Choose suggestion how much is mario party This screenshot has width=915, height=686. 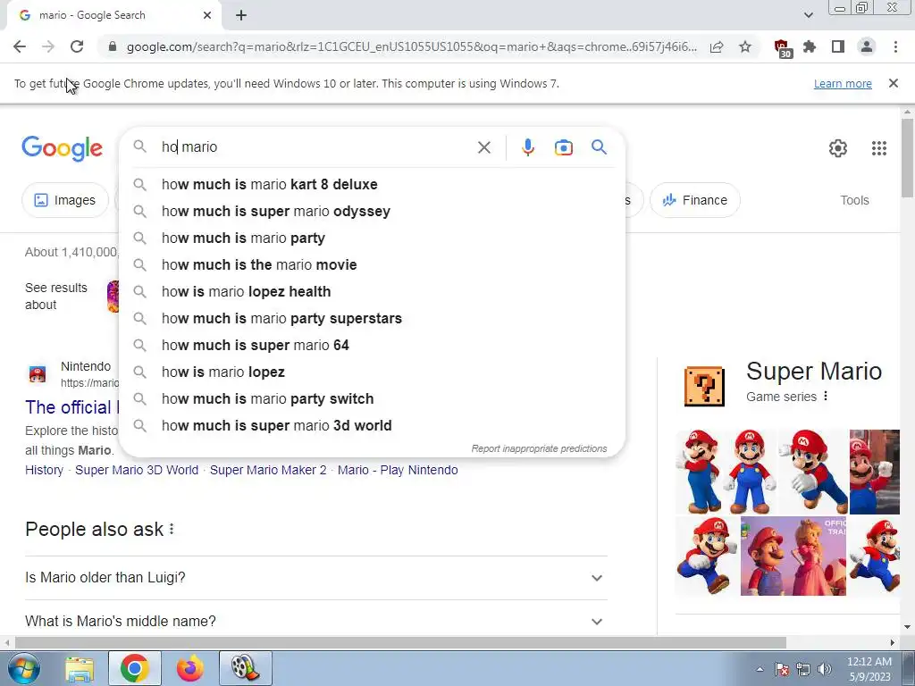click(x=372, y=238)
